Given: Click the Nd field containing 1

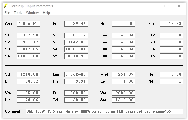Looking at the screenshot, I should point(172,81).
